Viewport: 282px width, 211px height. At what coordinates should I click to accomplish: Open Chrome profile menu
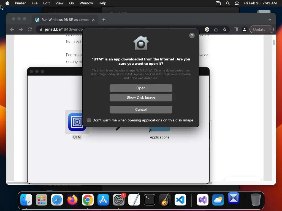point(245,29)
